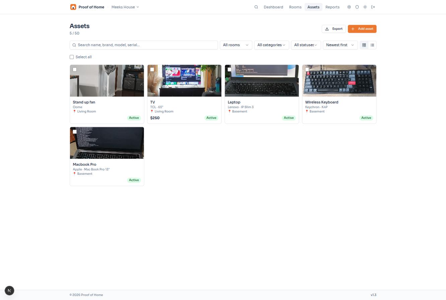Image resolution: width=446 pixels, height=300 pixels.
Task: Open the search magnifier in top navigation
Action: tap(256, 7)
